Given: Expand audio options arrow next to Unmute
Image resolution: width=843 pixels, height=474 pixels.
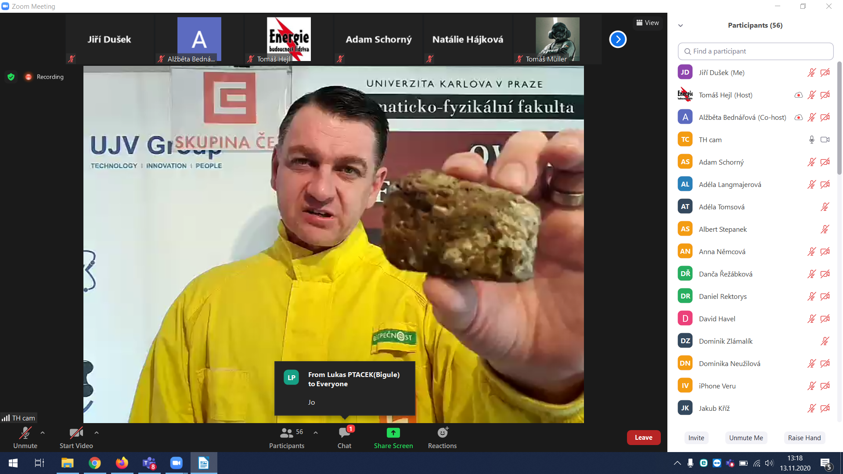Looking at the screenshot, I should (x=43, y=433).
